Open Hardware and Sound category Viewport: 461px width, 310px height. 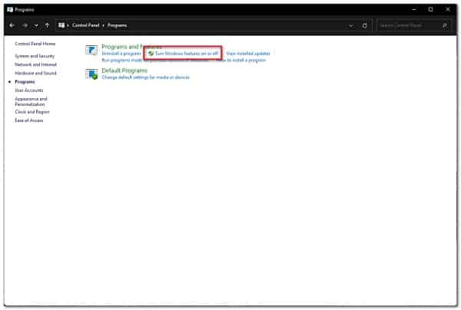click(x=35, y=73)
